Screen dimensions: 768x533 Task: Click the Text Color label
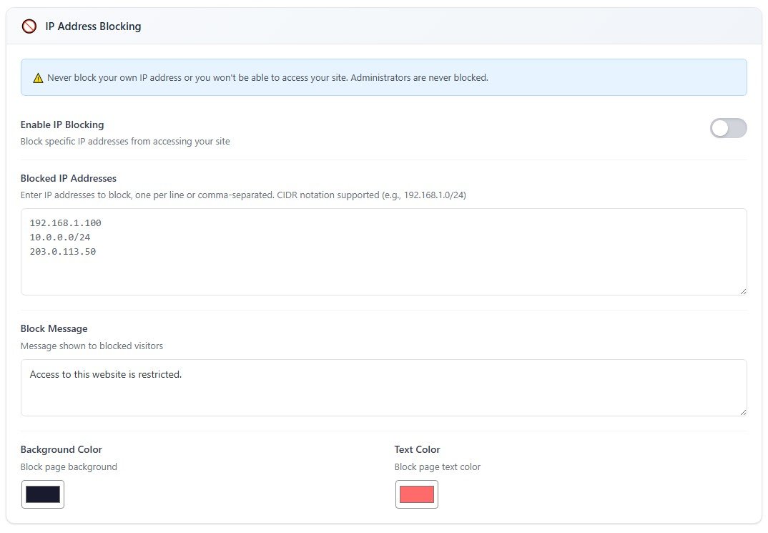pyautogui.click(x=417, y=449)
